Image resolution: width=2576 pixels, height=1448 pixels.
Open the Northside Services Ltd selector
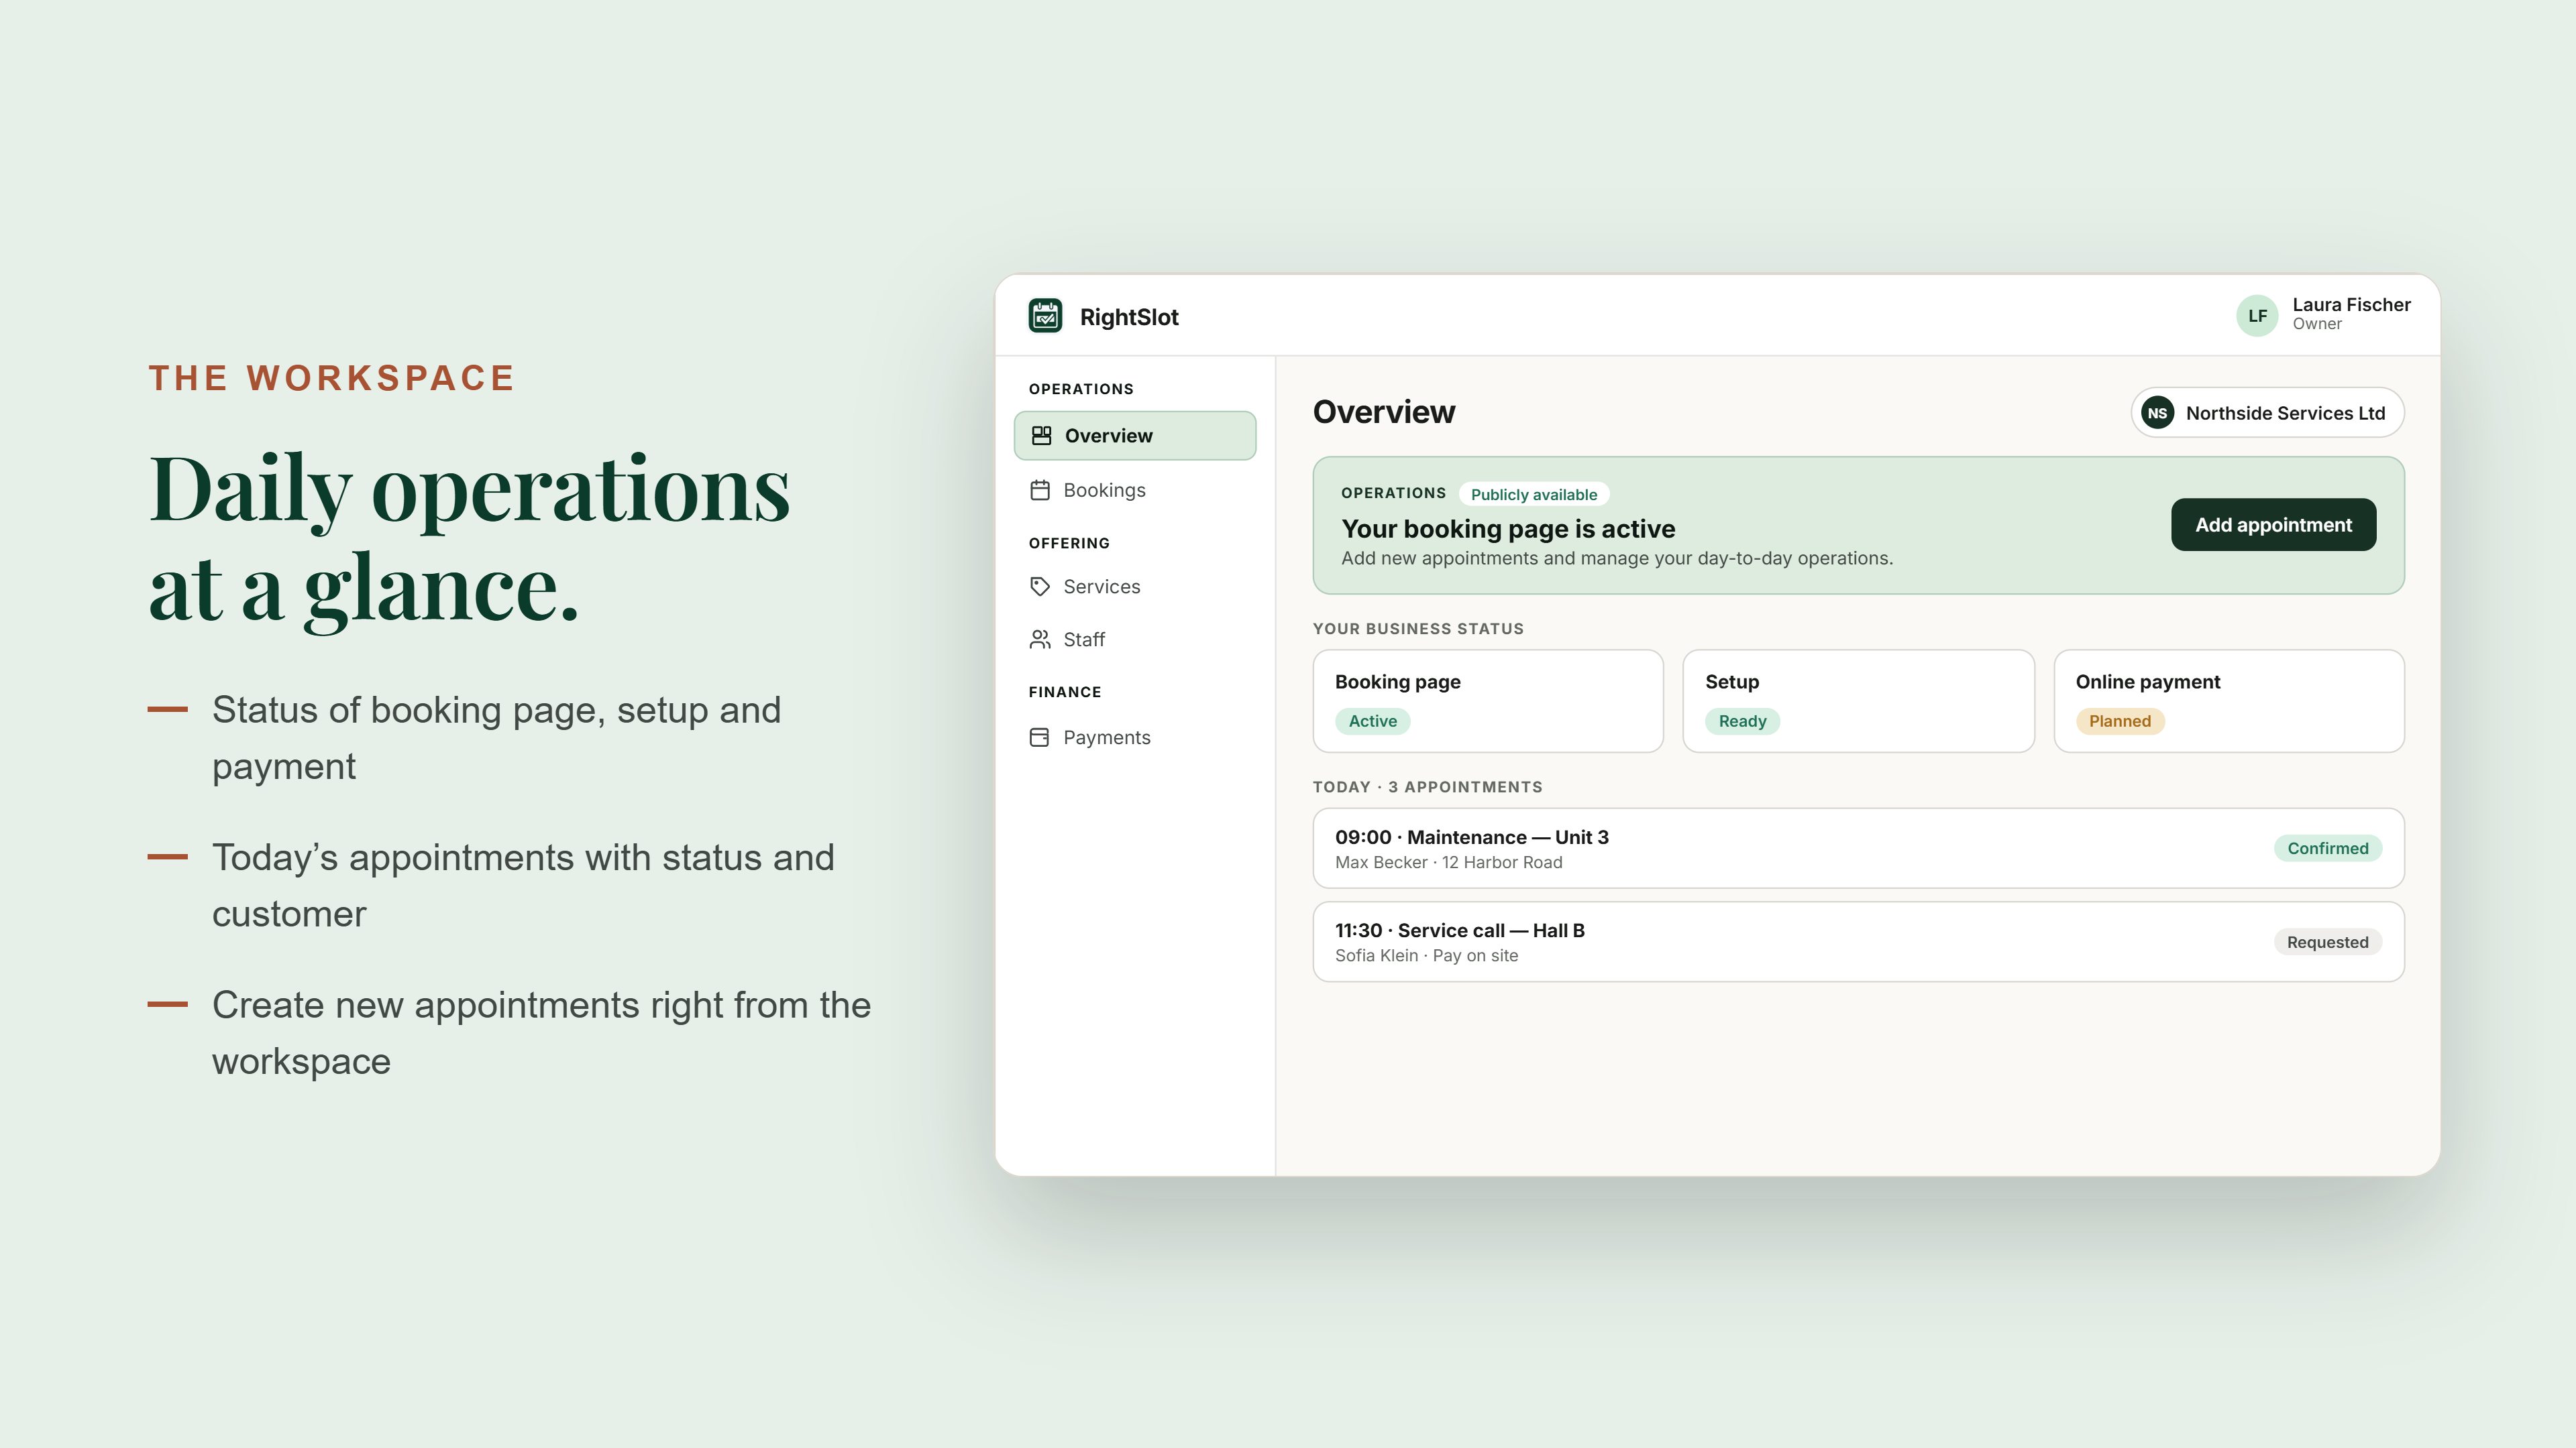tap(2267, 413)
